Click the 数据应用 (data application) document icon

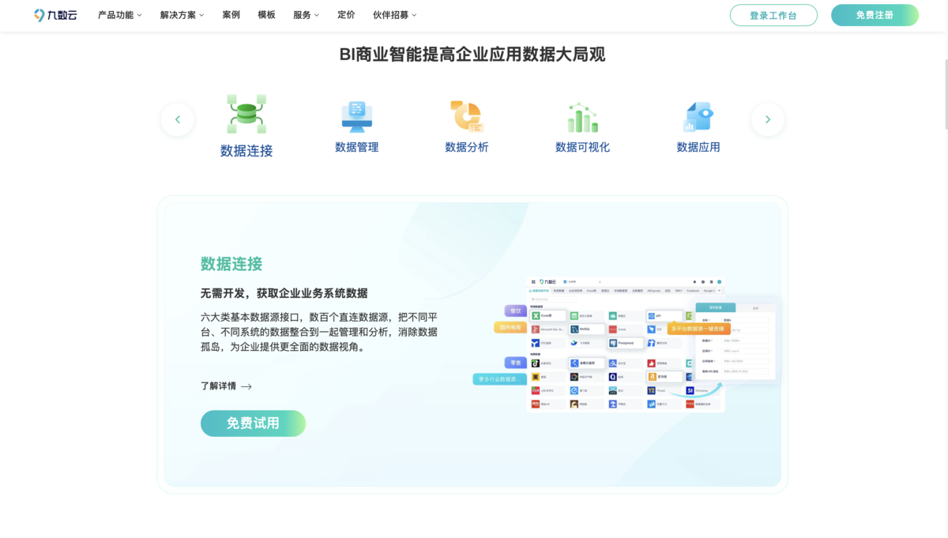pyautogui.click(x=698, y=115)
